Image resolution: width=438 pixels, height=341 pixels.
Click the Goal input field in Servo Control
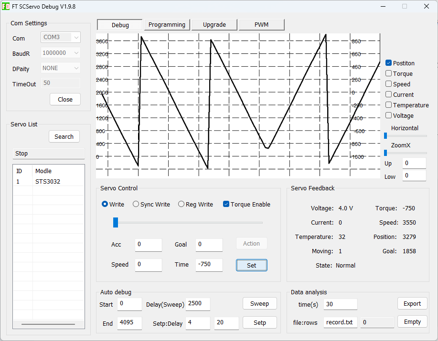tap(209, 245)
